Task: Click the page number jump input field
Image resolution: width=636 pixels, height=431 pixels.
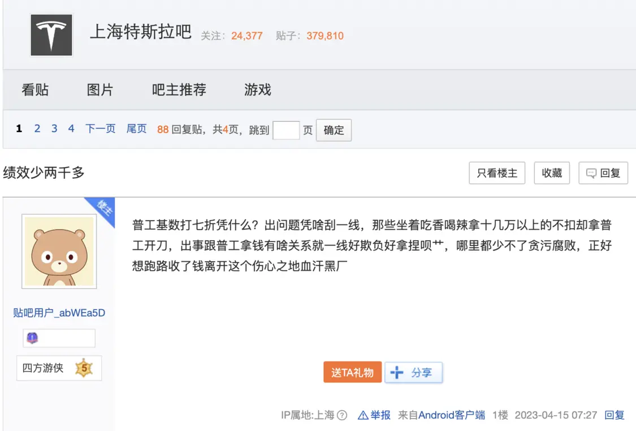Action: (x=285, y=130)
